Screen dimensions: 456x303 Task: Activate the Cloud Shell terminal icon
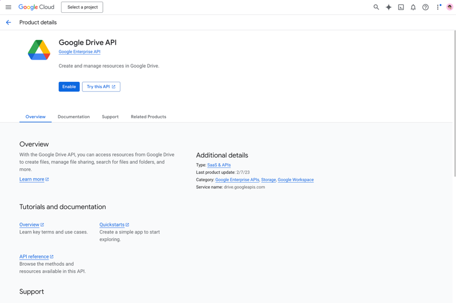tap(401, 7)
